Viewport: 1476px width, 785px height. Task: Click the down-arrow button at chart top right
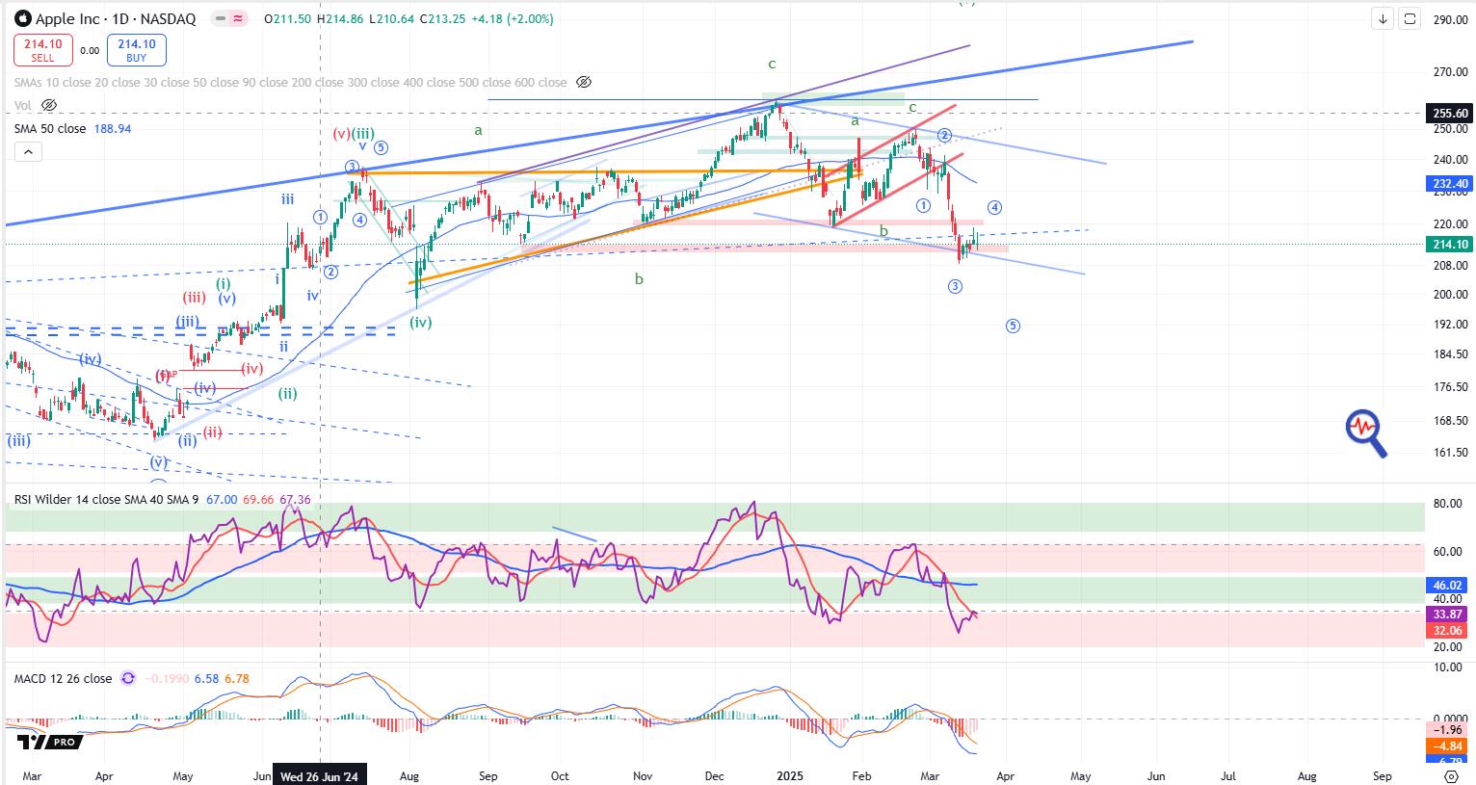pyautogui.click(x=1384, y=18)
